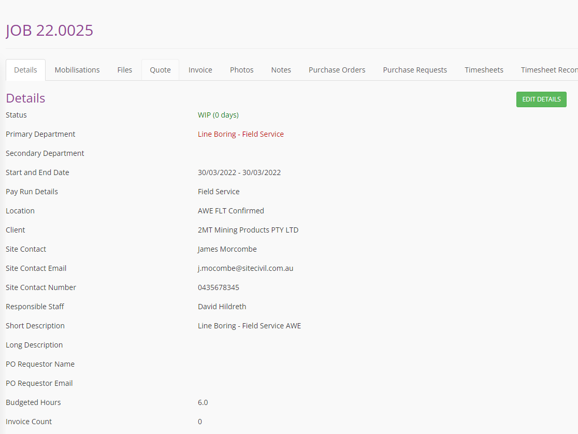578x434 pixels.
Task: Click the JOB 22.0025 page heading
Action: (x=50, y=31)
